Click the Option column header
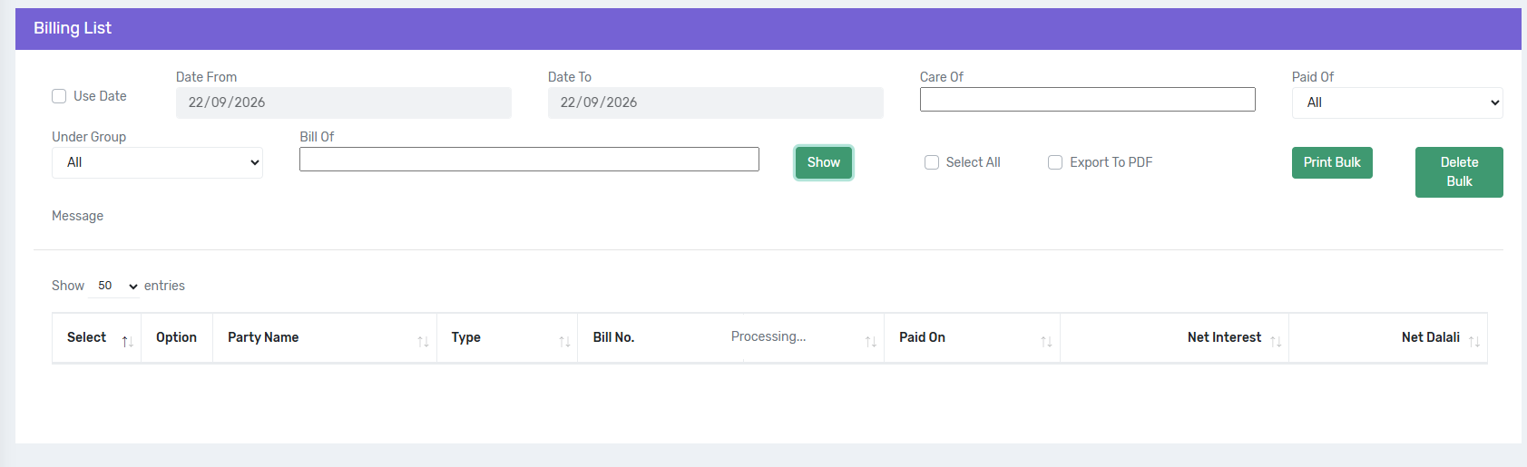 (176, 337)
